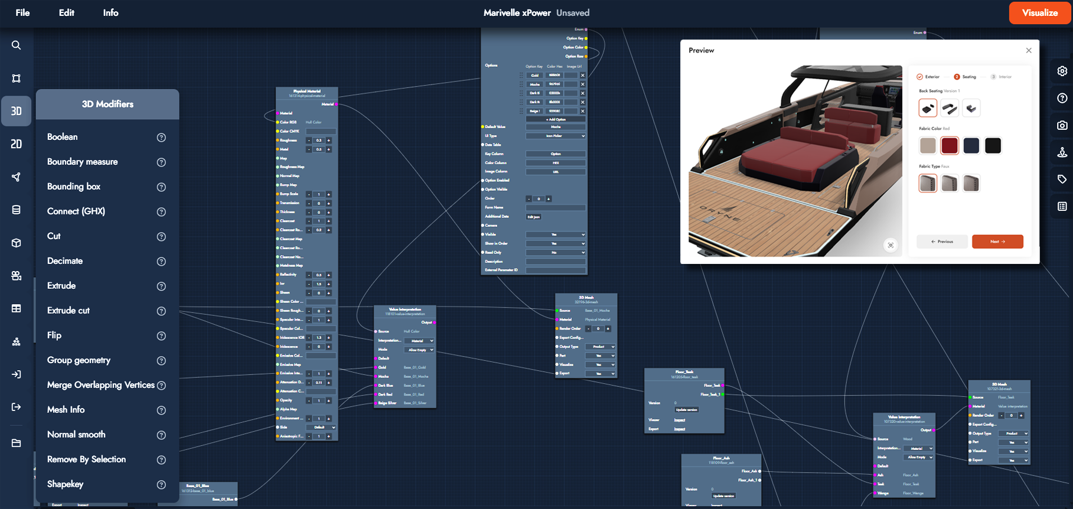1073x509 pixels.
Task: Select first Back Seating version option
Action: coord(928,108)
